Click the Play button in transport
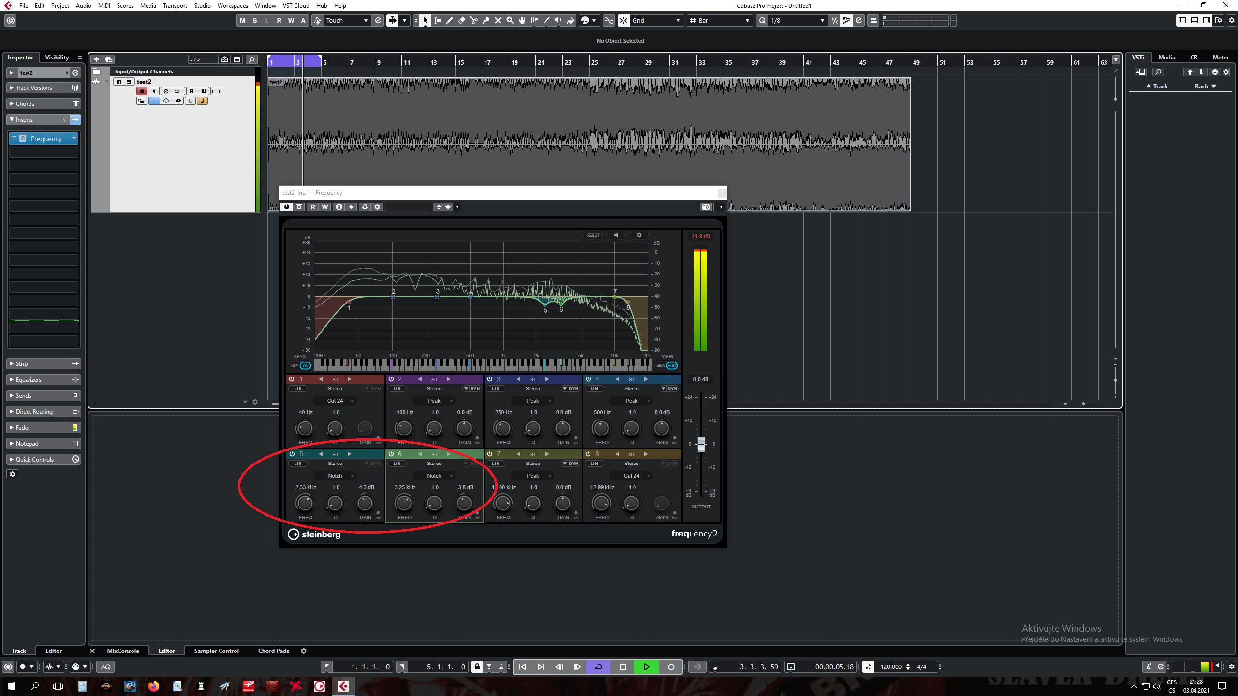The image size is (1238, 696). pyautogui.click(x=647, y=667)
